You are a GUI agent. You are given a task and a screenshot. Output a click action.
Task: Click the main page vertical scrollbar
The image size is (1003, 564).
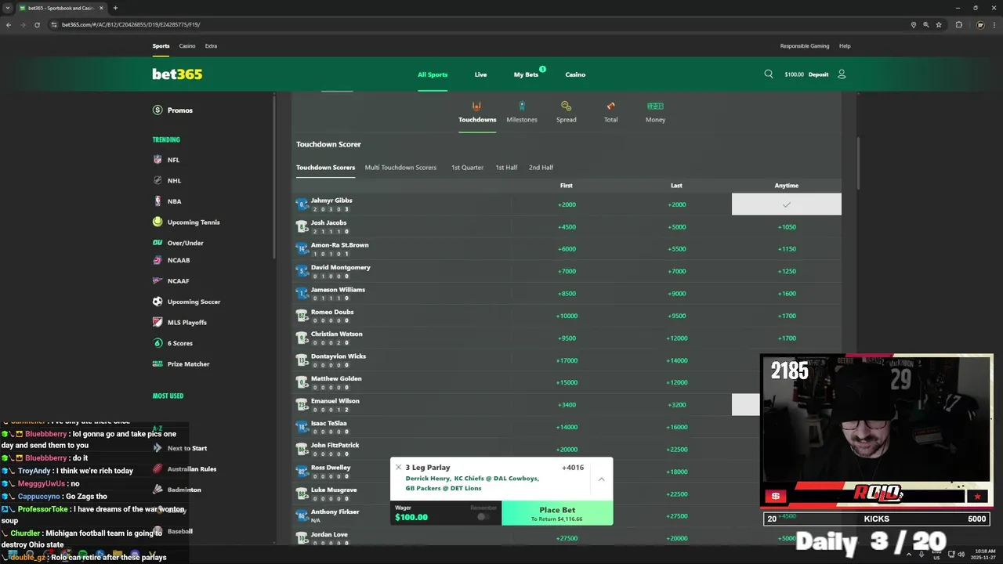(859, 163)
